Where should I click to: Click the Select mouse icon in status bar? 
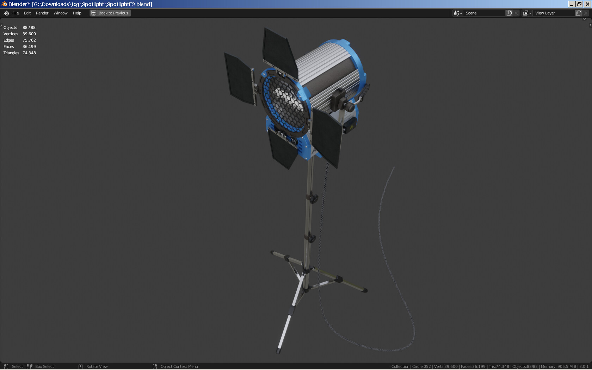[6, 366]
